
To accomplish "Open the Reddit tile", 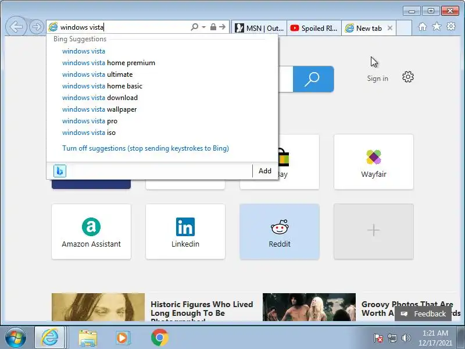I will [x=280, y=232].
